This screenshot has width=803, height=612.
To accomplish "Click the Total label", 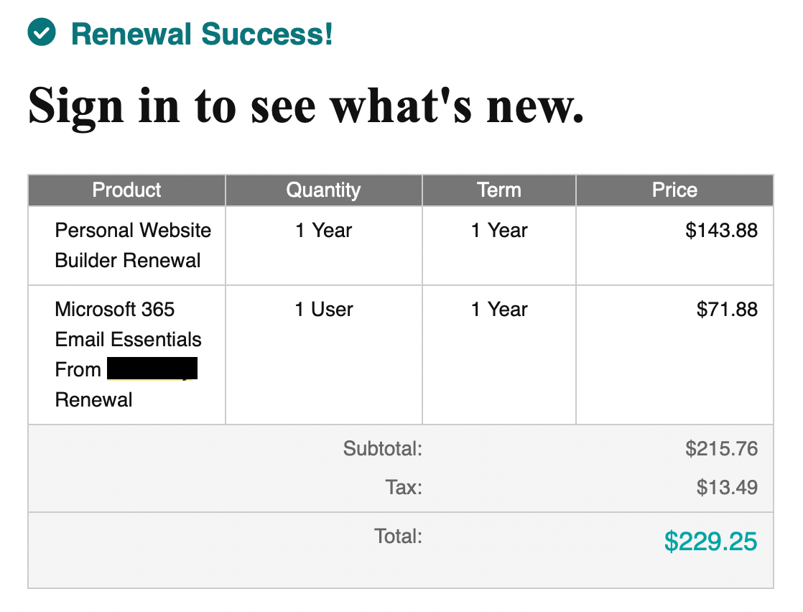I will point(398,536).
